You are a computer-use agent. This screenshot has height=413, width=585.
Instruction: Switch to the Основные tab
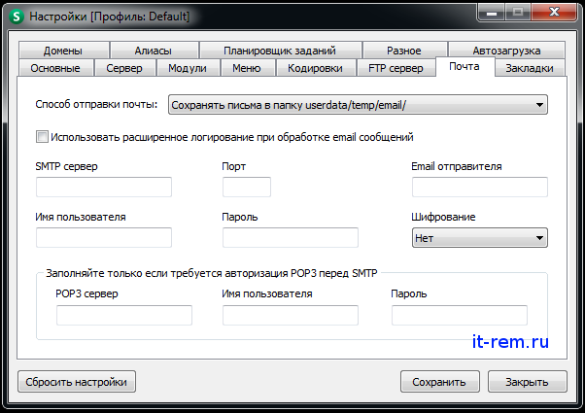[55, 68]
